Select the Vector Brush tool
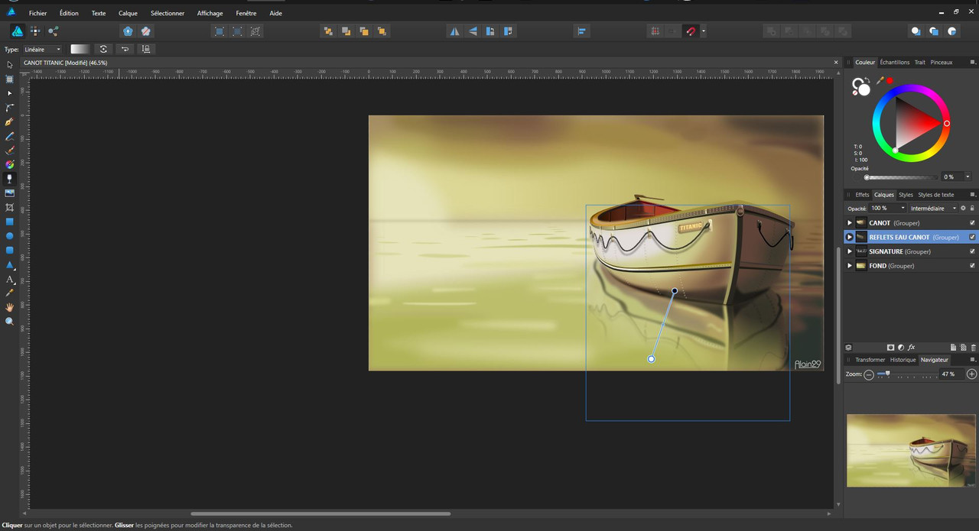This screenshot has width=979, height=531. coord(9,151)
